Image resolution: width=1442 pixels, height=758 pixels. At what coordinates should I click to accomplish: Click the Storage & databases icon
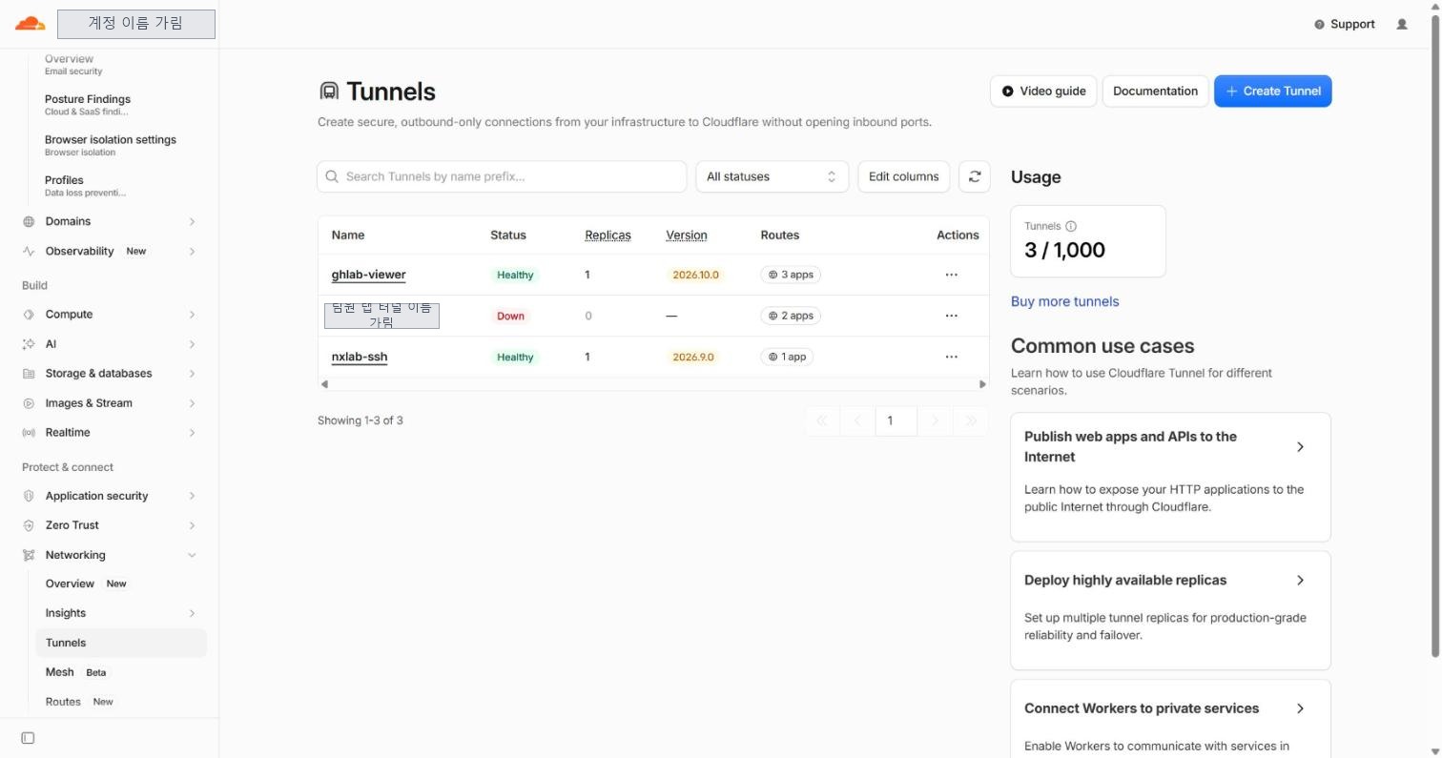[x=29, y=374]
